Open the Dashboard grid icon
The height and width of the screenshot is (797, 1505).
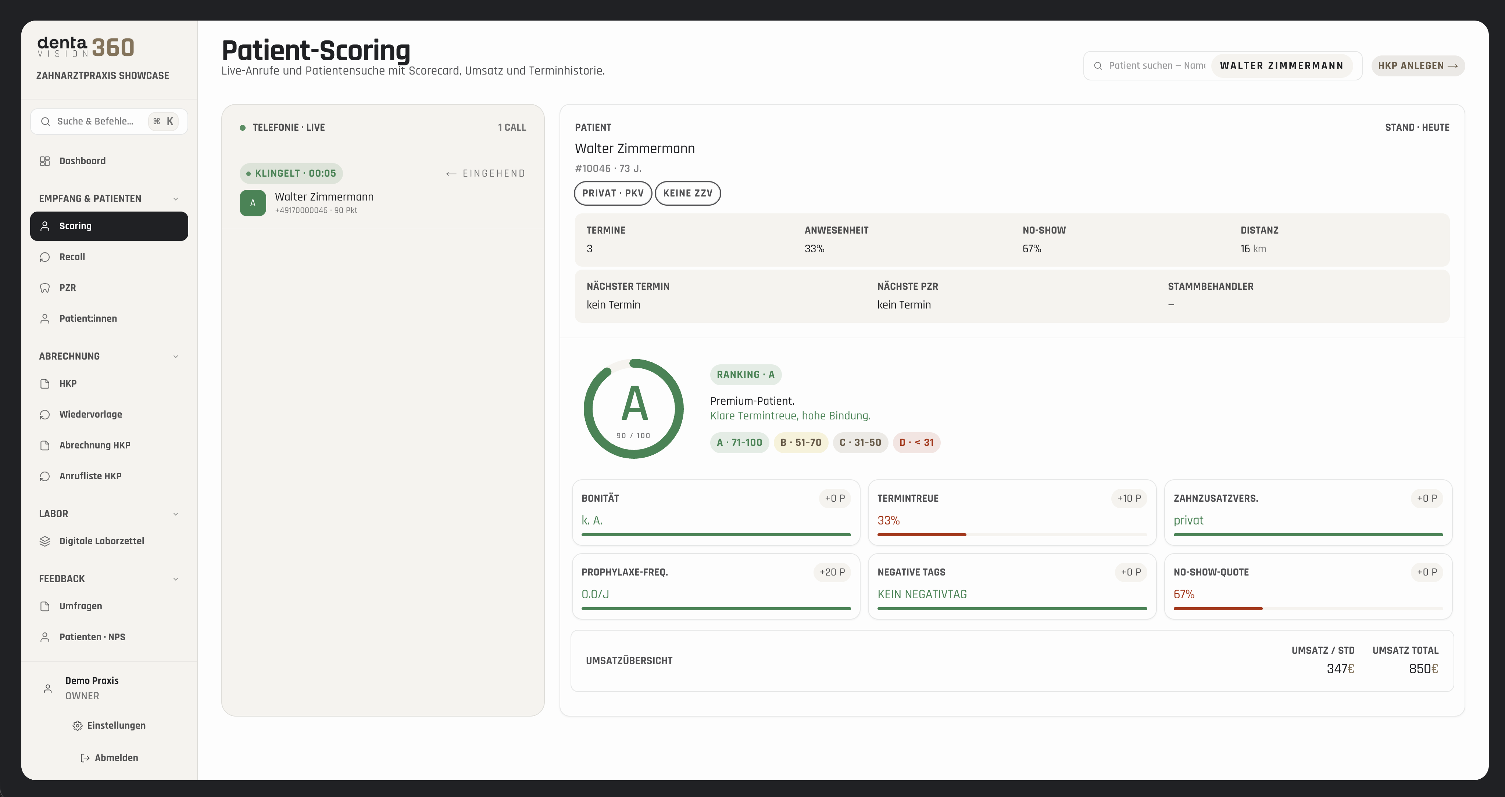45,161
